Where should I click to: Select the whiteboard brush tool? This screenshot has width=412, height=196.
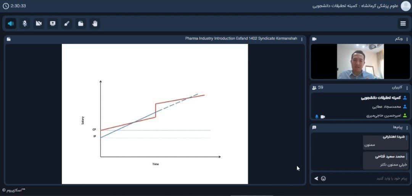click(x=67, y=24)
